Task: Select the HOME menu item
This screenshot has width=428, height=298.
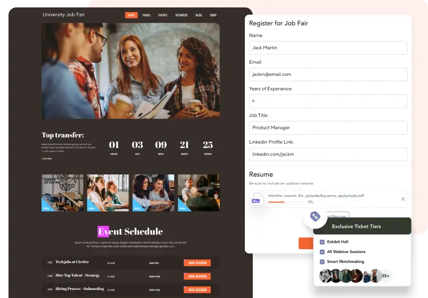Action: 131,15
